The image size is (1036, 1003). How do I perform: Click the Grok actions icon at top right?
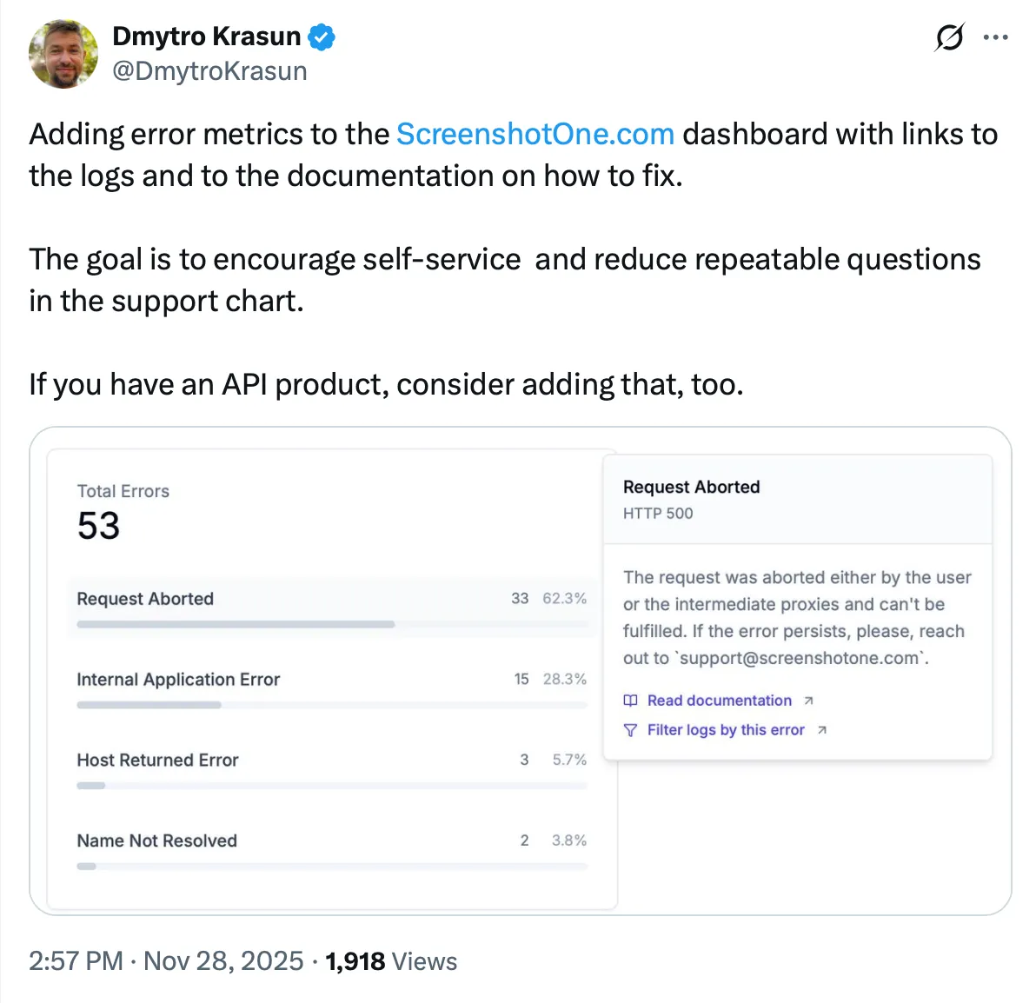(949, 37)
